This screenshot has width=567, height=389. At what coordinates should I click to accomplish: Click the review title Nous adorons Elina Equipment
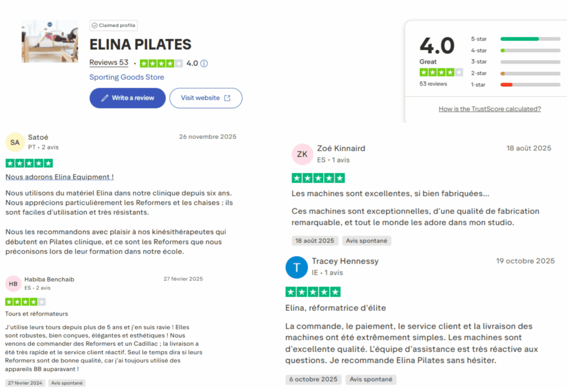click(59, 177)
